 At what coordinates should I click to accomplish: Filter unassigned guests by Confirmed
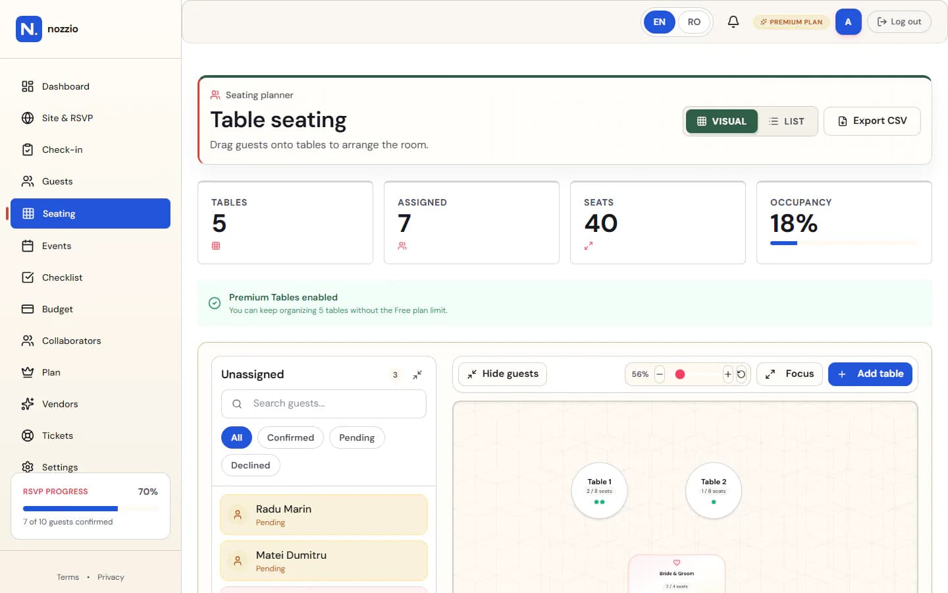pyautogui.click(x=290, y=438)
